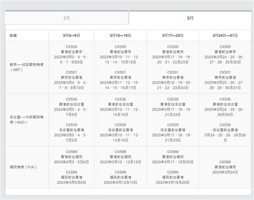
Task: Click the dates 2023年3月12及13日
Action: click(x=121, y=182)
